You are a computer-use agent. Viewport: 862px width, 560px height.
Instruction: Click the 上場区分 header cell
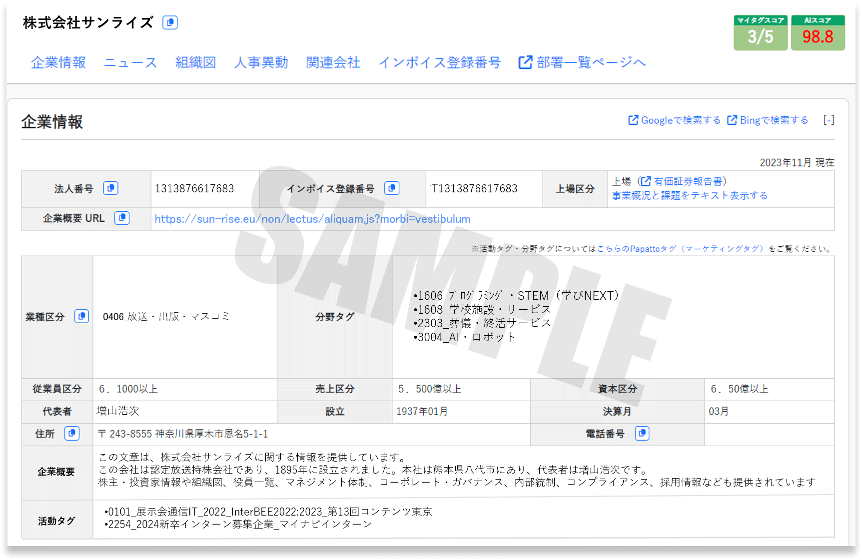[x=575, y=189]
